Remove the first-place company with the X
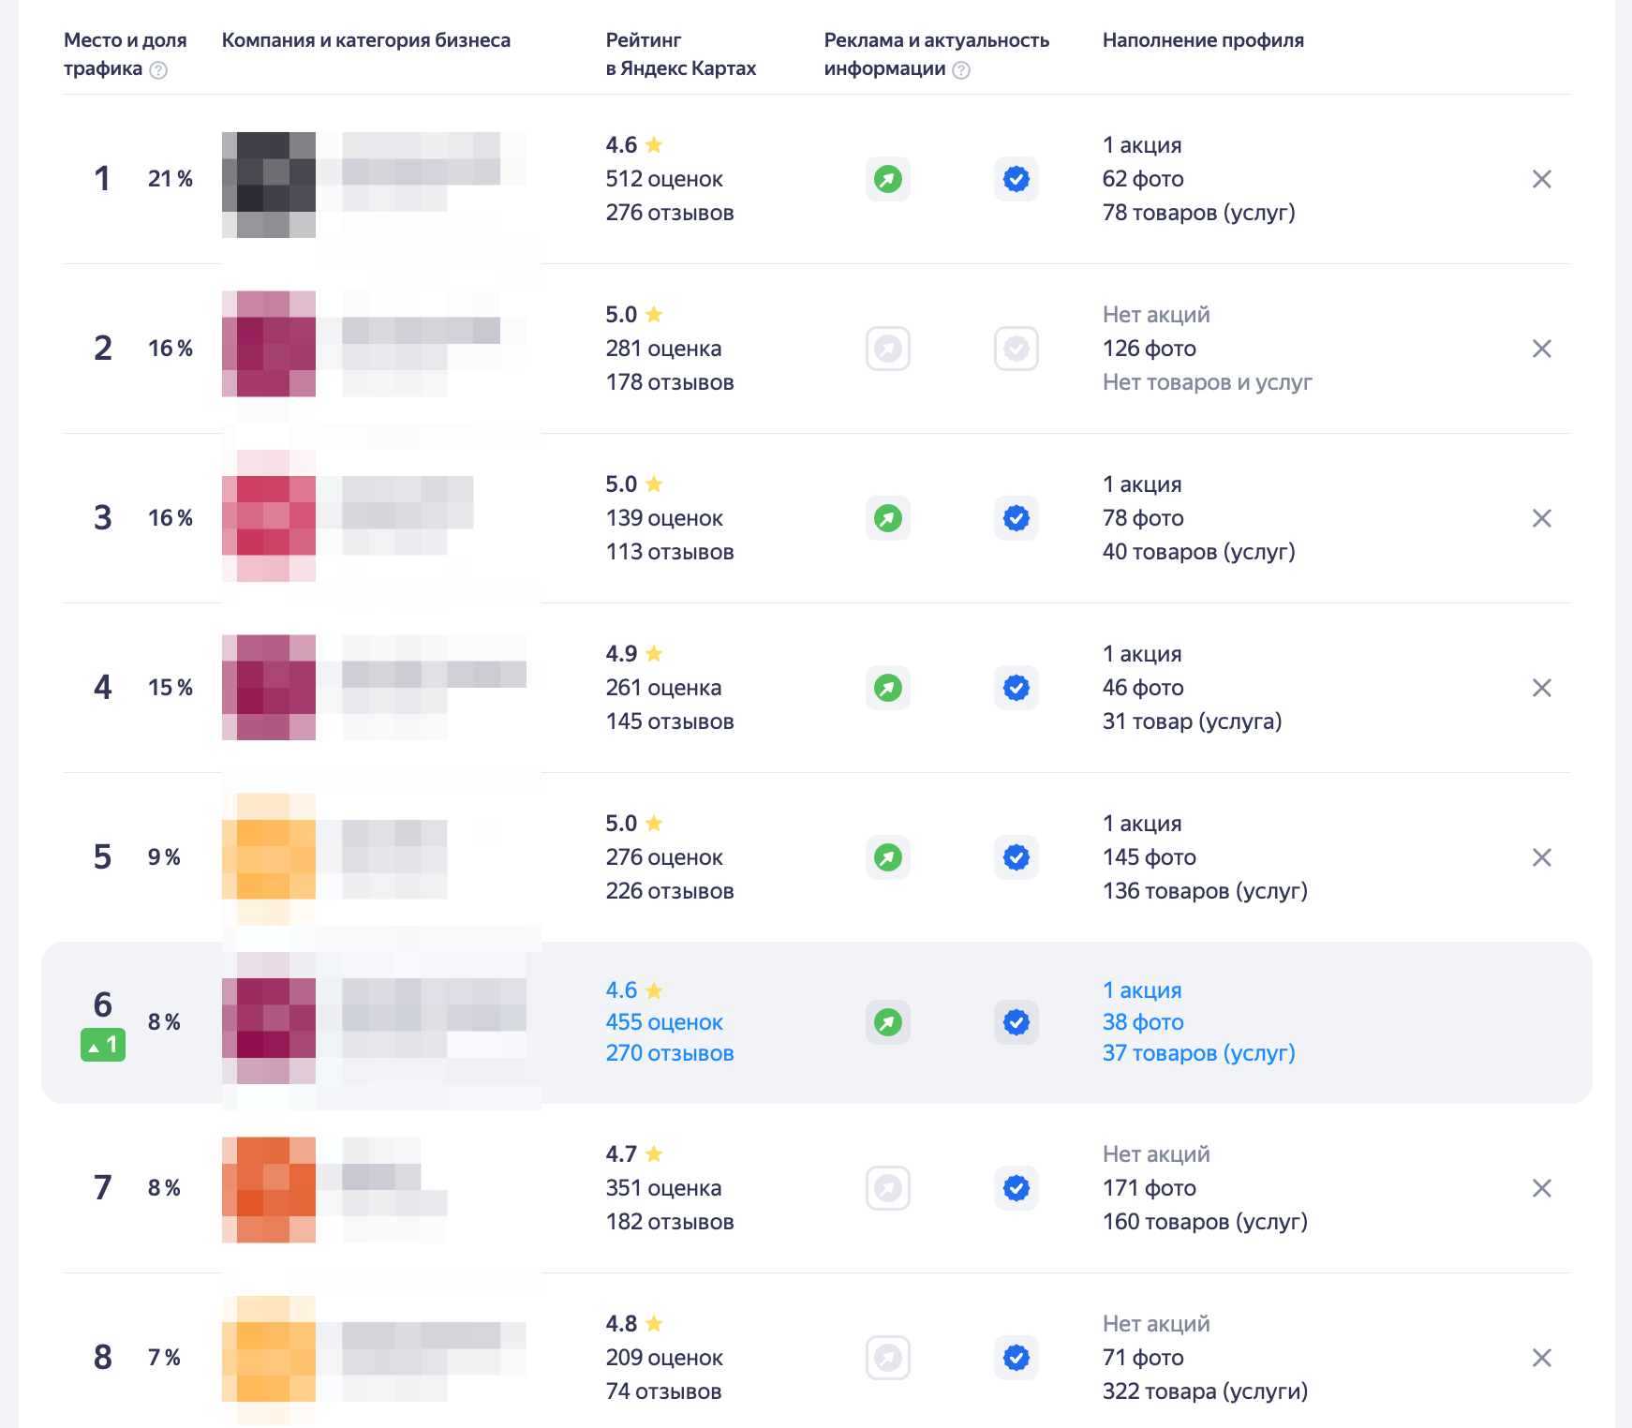The image size is (1632, 1428). click(1541, 179)
